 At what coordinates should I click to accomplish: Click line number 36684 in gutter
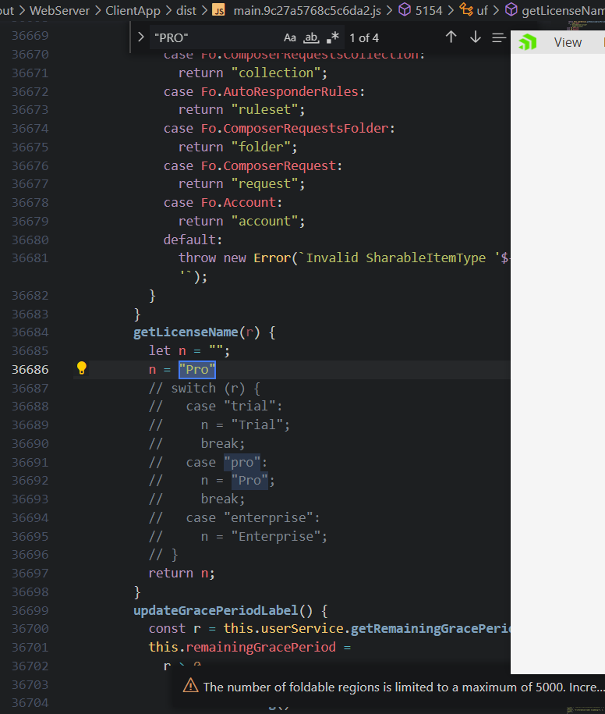point(30,332)
